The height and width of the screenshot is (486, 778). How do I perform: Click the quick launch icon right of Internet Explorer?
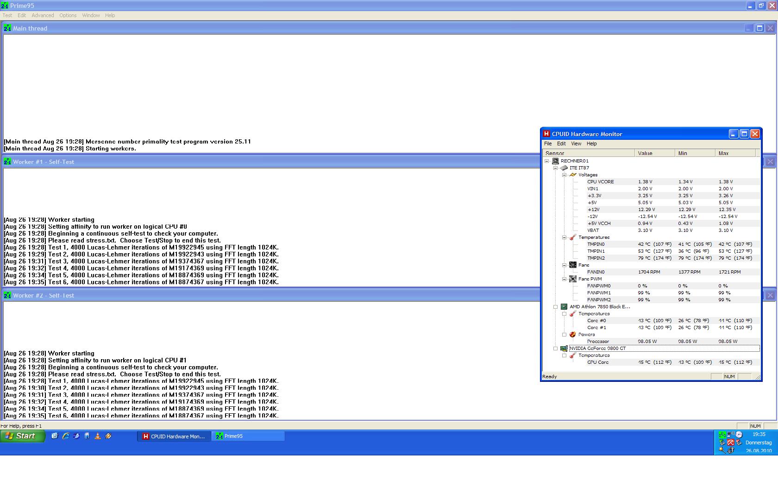pos(76,436)
